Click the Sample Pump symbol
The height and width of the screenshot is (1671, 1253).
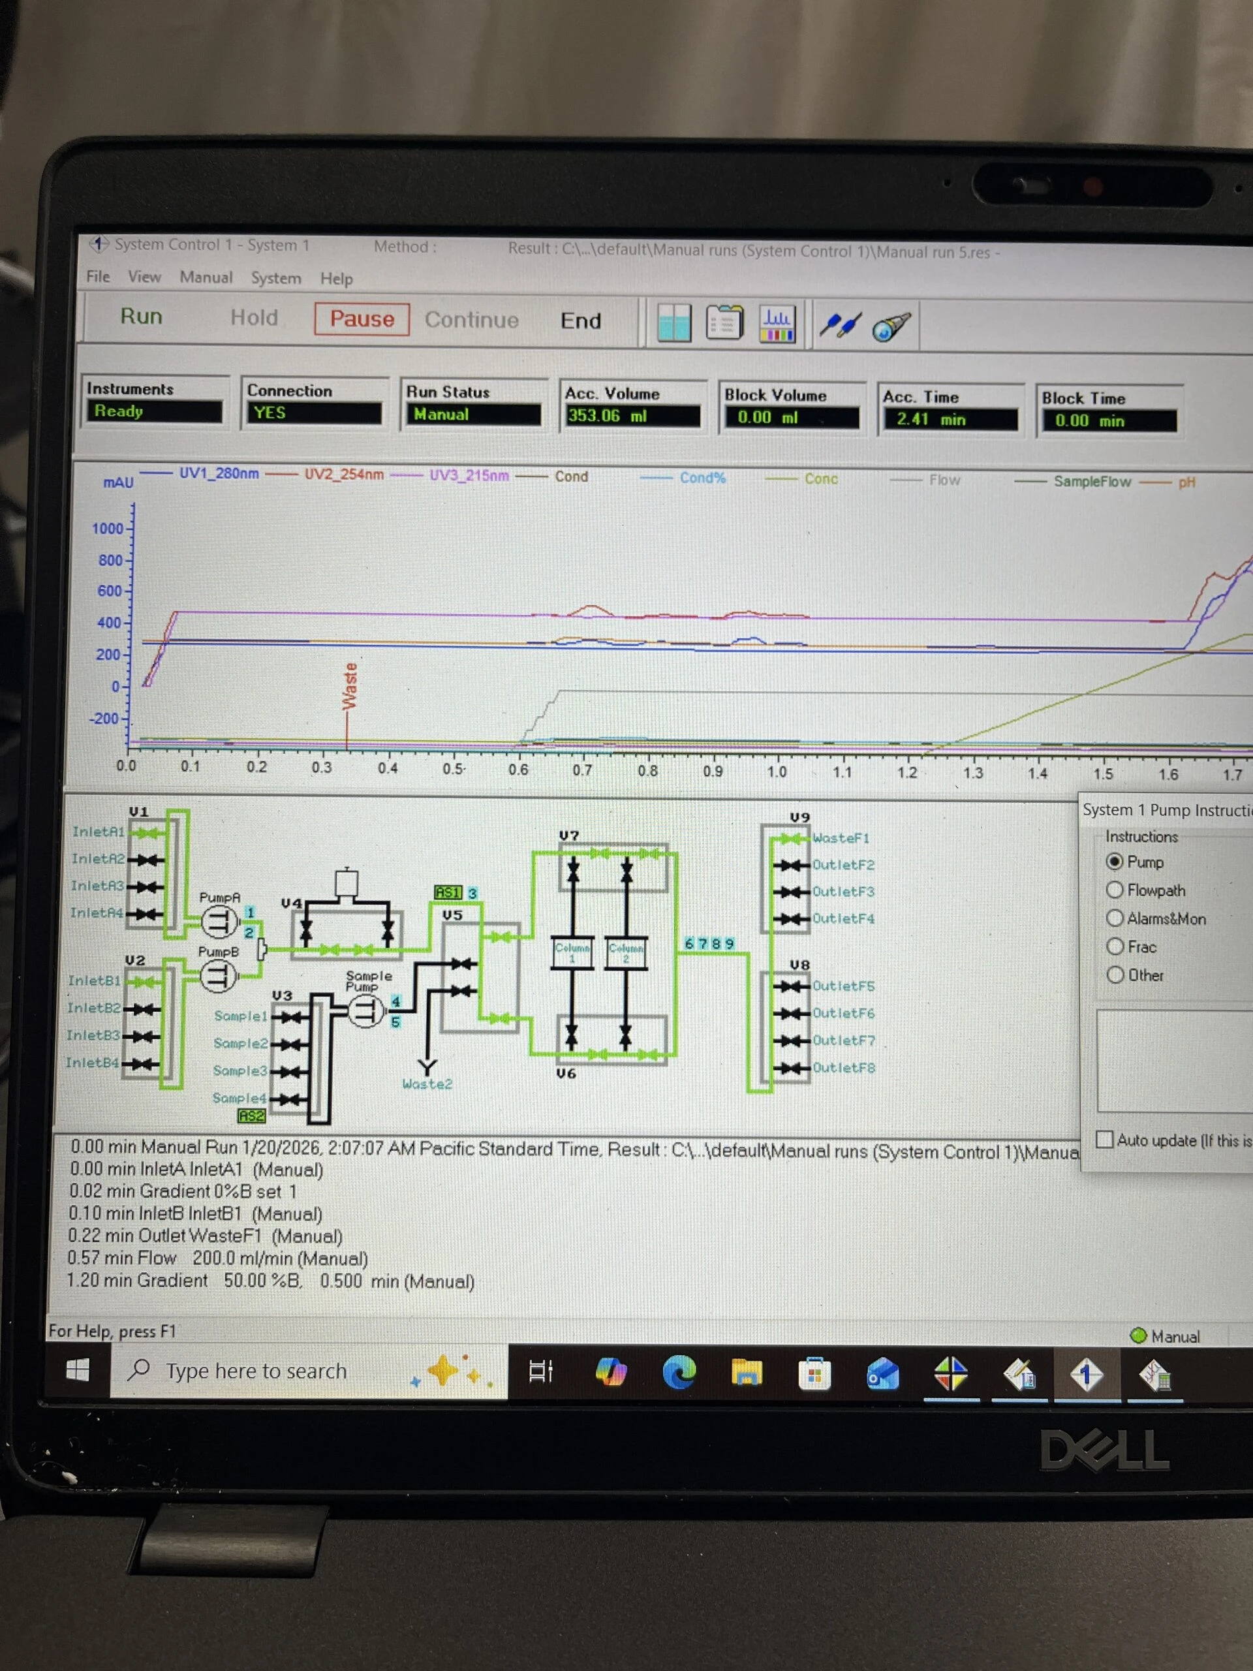[365, 1010]
